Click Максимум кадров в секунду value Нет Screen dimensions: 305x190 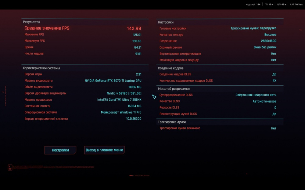(274, 60)
